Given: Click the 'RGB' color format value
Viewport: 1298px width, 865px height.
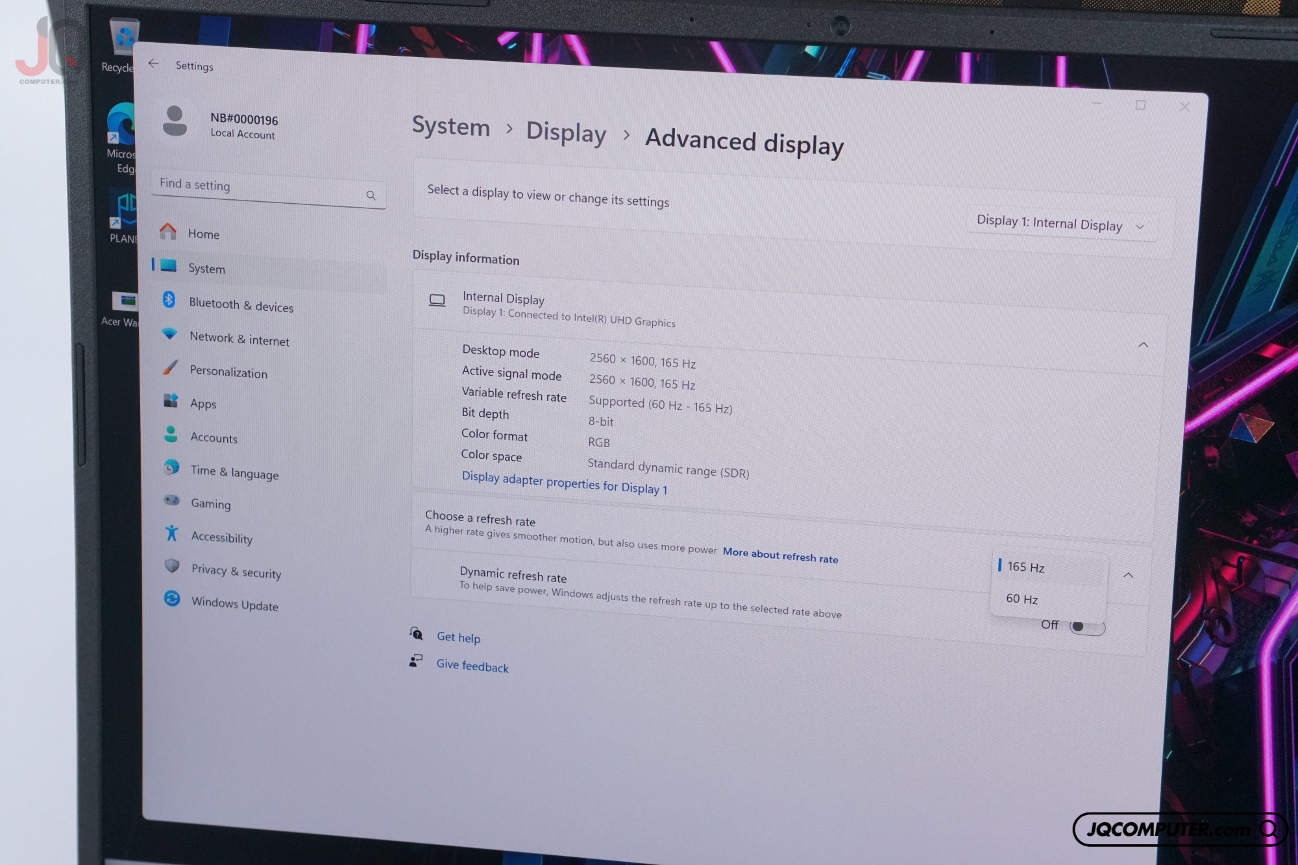Looking at the screenshot, I should (599, 443).
